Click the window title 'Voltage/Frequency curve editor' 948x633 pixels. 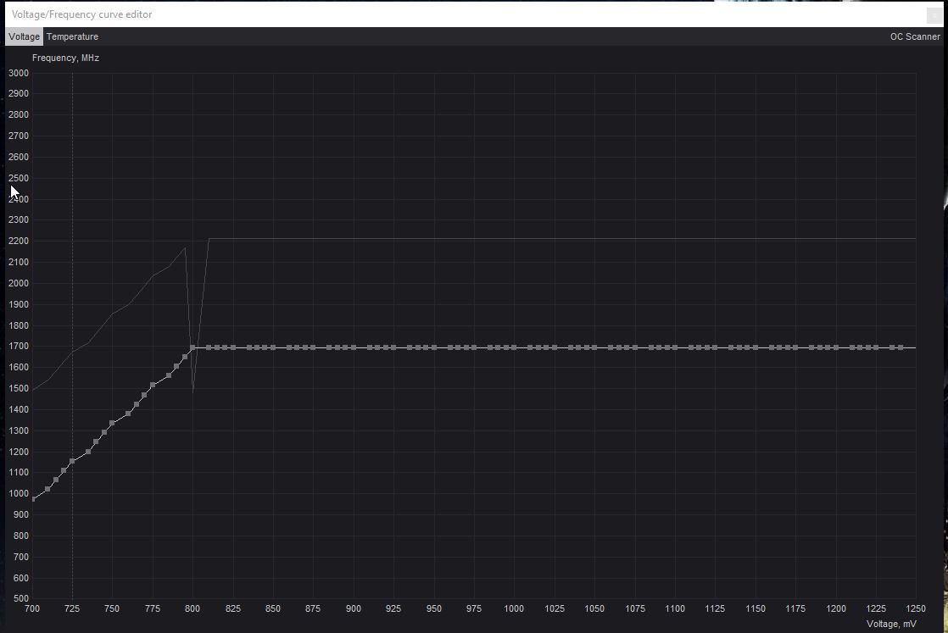pos(81,14)
